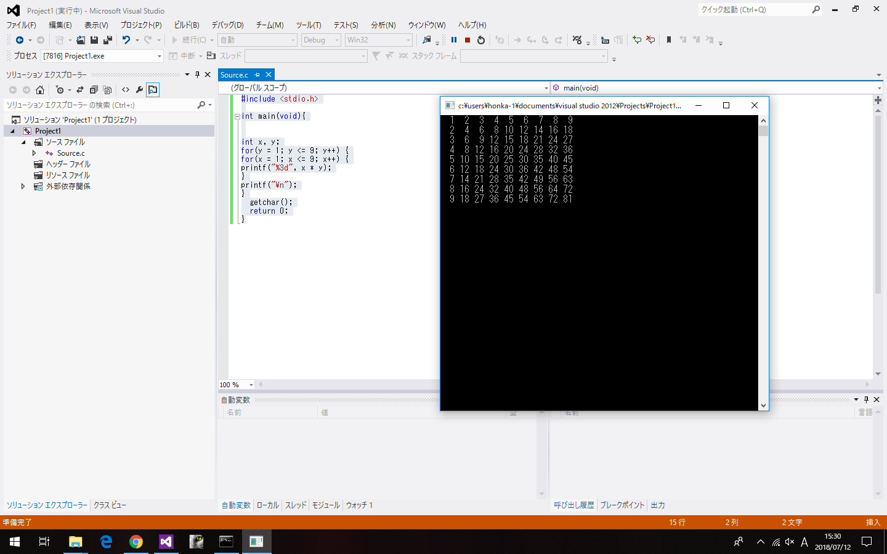Image resolution: width=887 pixels, height=554 pixels.
Task: Open the ツール(T) menu
Action: pyautogui.click(x=309, y=25)
